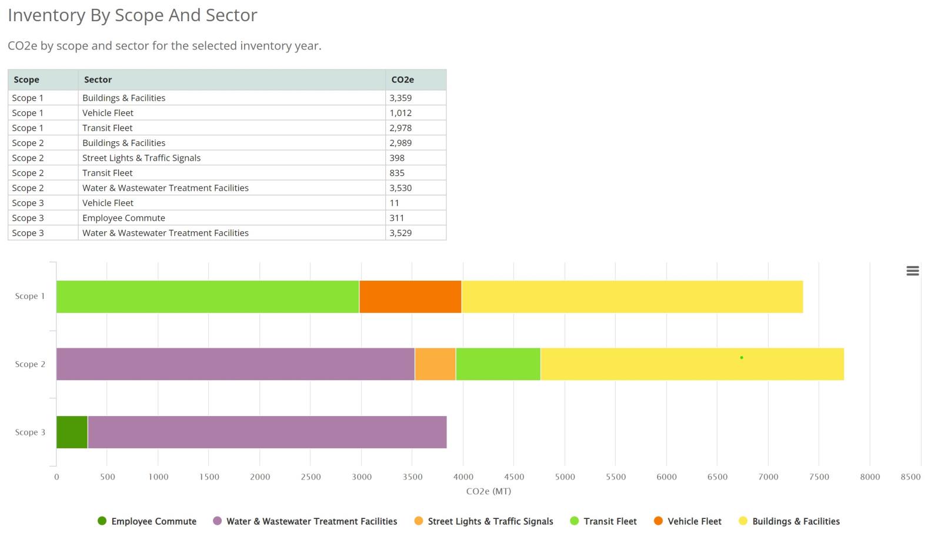941x546 pixels.
Task: Click the Scope column header
Action: pyautogui.click(x=43, y=79)
